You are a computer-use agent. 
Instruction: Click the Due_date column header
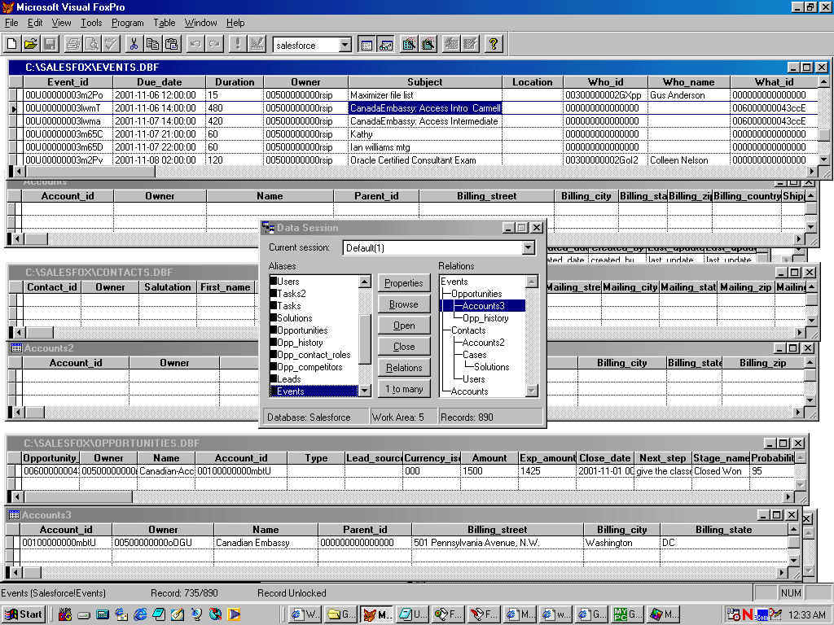[x=159, y=82]
